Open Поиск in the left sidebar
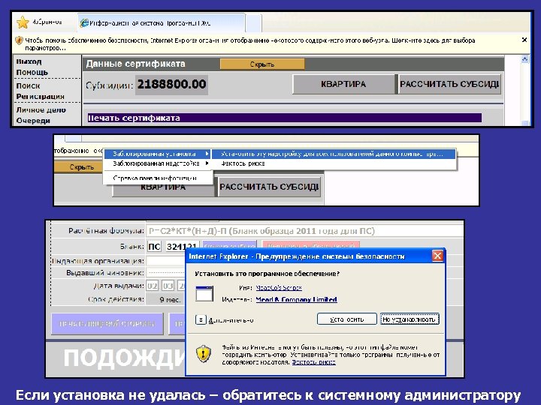The width and height of the screenshot is (541, 405). (x=28, y=85)
